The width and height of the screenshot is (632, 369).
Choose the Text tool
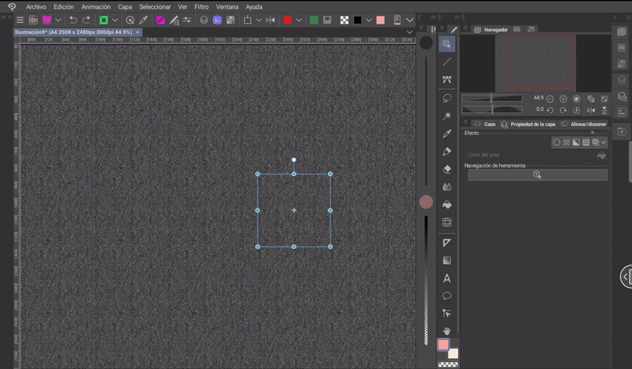coord(447,278)
